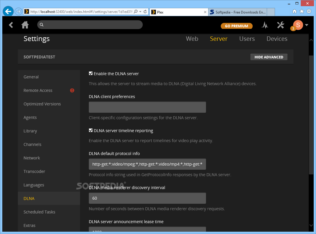
Task: Open Scheduled Tasks settings section
Action: click(x=49, y=212)
